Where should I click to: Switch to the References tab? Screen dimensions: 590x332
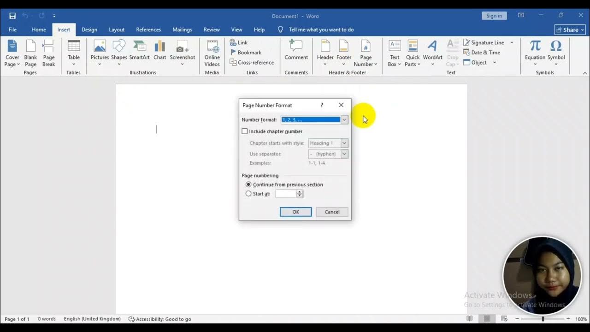[148, 30]
